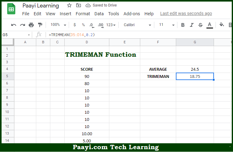Open the File menu
Viewport: 233px width, 152px height.
(x=26, y=14)
